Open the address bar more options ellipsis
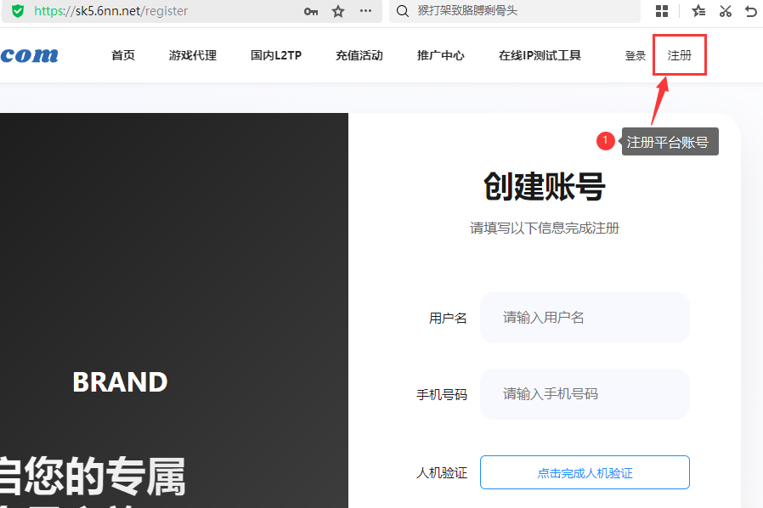The width and height of the screenshot is (763, 508). tap(364, 12)
